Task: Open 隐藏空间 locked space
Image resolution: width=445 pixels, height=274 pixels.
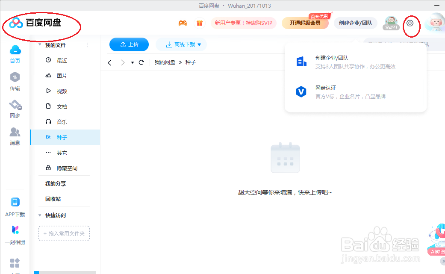Action: 65,168
